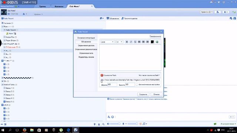Toggle underline formatting in announcement editor
The image size is (237, 133).
click(x=135, y=42)
